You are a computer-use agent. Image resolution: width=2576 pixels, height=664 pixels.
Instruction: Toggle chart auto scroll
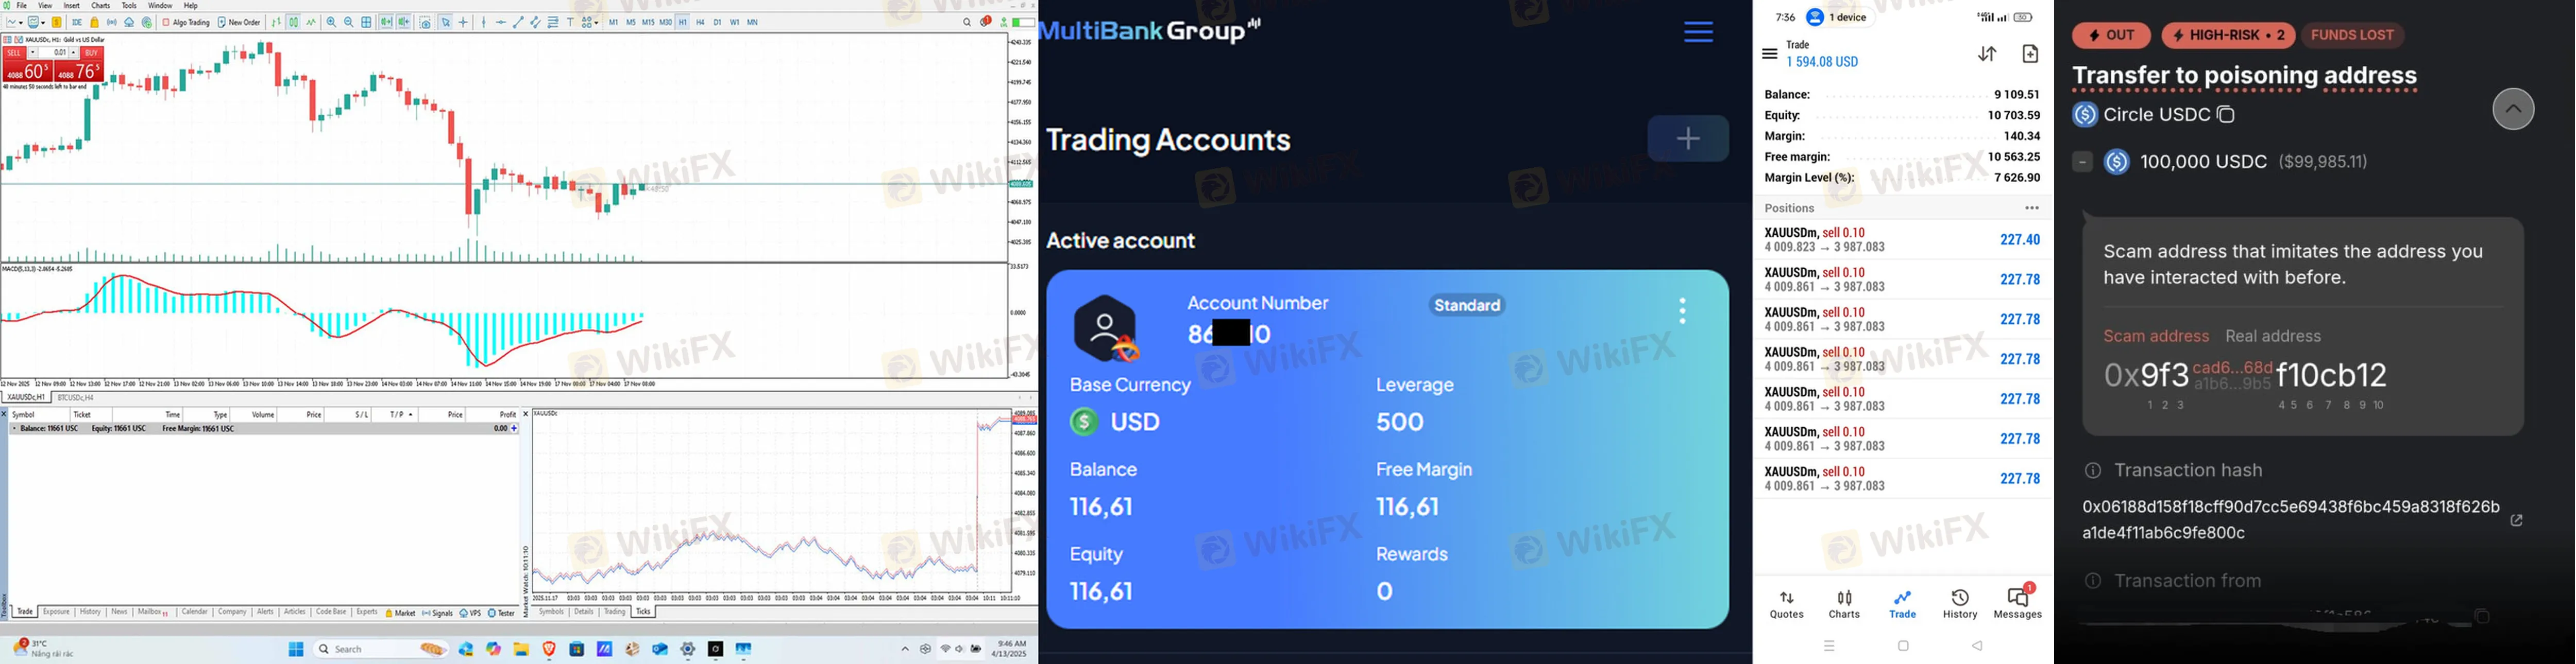pos(387,22)
